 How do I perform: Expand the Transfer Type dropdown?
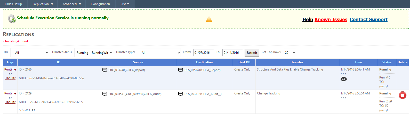[159, 52]
